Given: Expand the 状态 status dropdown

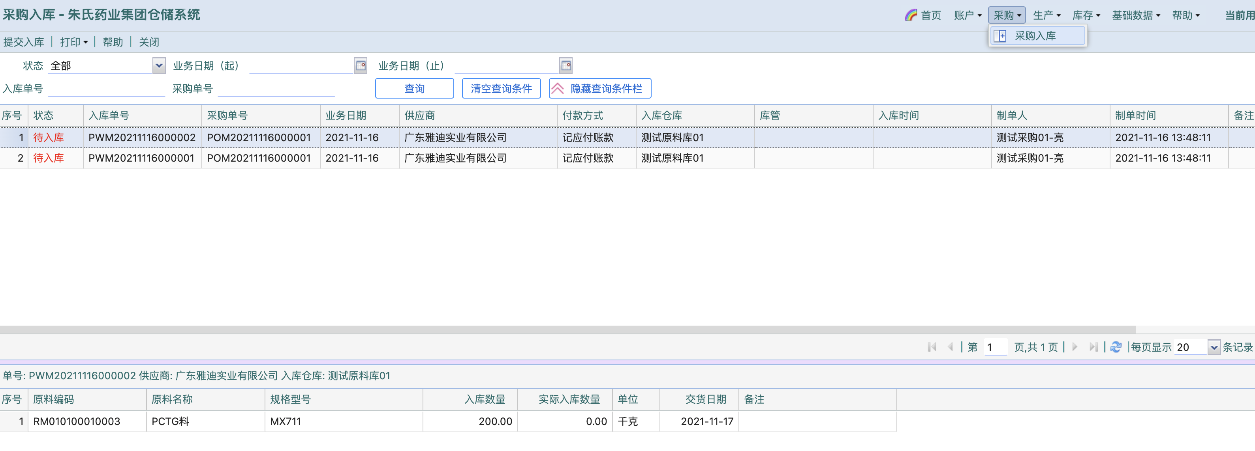Looking at the screenshot, I should tap(159, 65).
